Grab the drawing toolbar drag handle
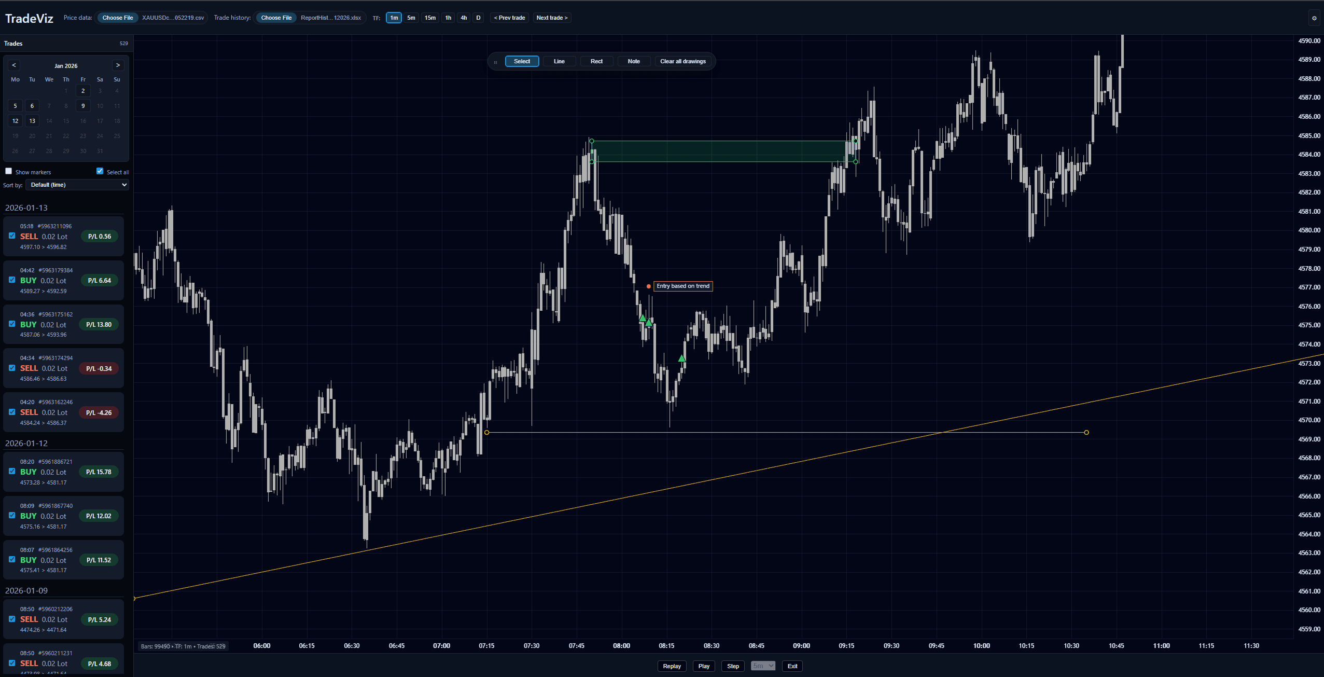Image resolution: width=1324 pixels, height=677 pixels. tap(495, 62)
